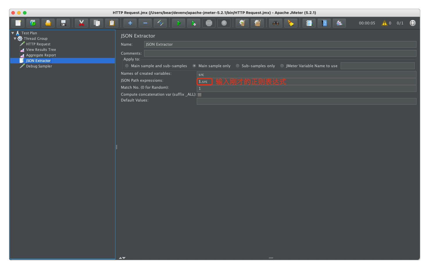Click the elapsed time 00:00:05 display
The image size is (429, 269).
(367, 23)
